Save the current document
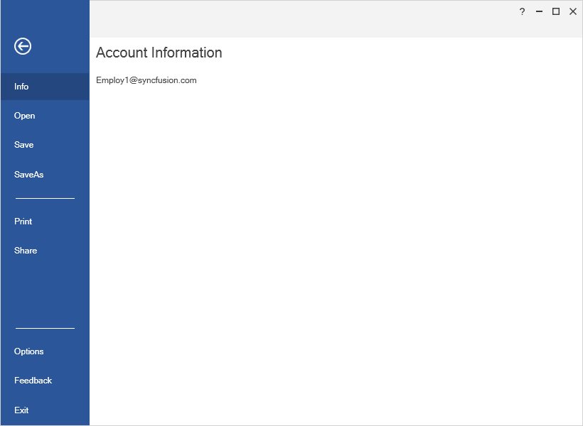583x426 pixels. coord(23,145)
